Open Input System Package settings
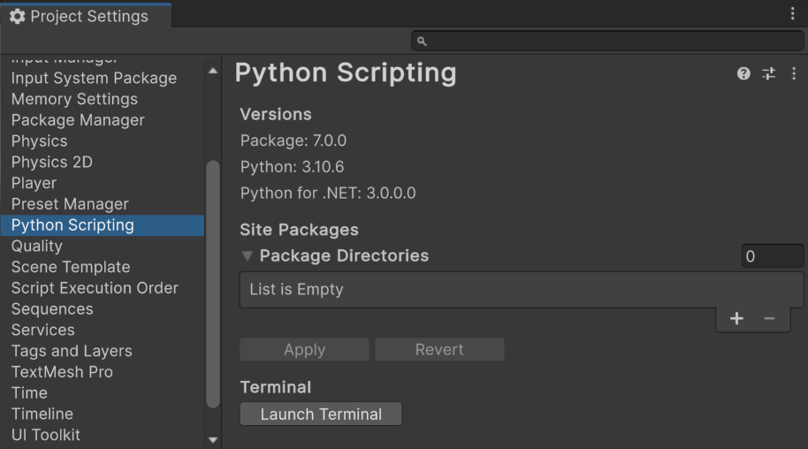The height and width of the screenshot is (449, 808). pos(102,79)
